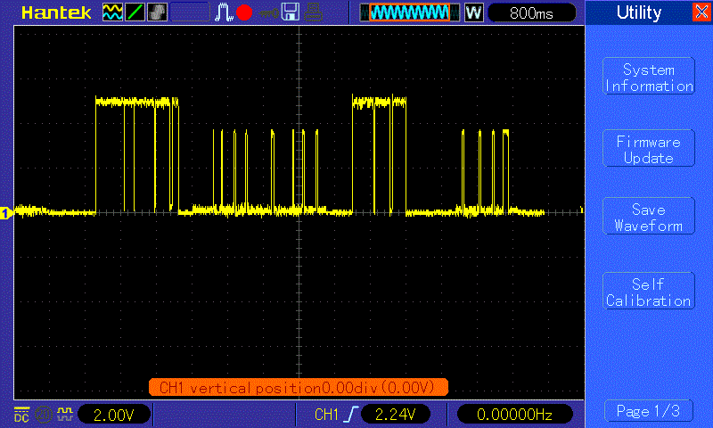Open System Information menu
713x428 pixels.
[649, 78]
